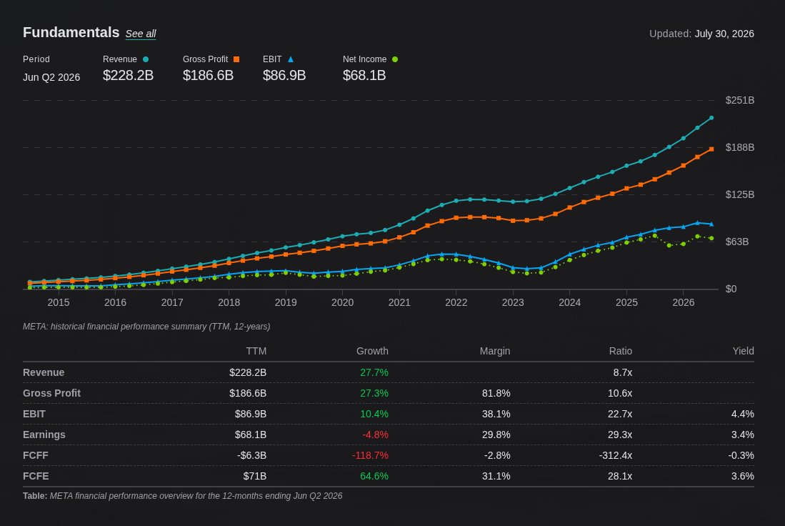This screenshot has width=785, height=526.
Task: Click FCFE yield value 3.6%
Action: tap(742, 476)
